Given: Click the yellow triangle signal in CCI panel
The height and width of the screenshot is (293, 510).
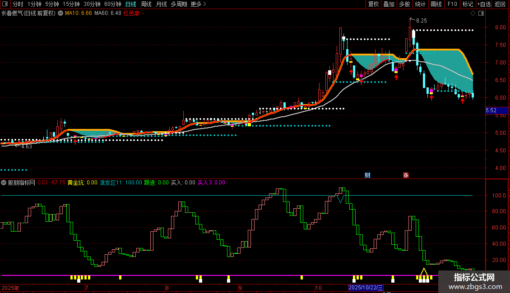Looking at the screenshot, I should (x=424, y=271).
